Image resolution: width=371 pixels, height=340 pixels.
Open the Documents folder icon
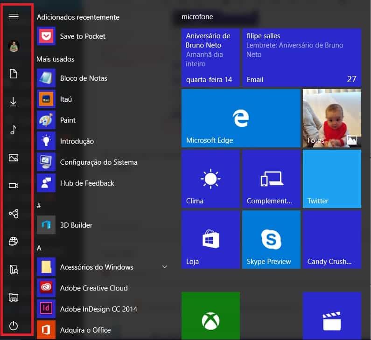coord(14,74)
